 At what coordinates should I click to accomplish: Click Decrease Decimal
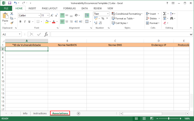pyautogui.click(x=100, y=23)
